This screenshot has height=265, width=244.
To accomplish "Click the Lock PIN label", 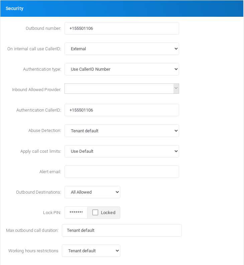I will coord(52,213).
